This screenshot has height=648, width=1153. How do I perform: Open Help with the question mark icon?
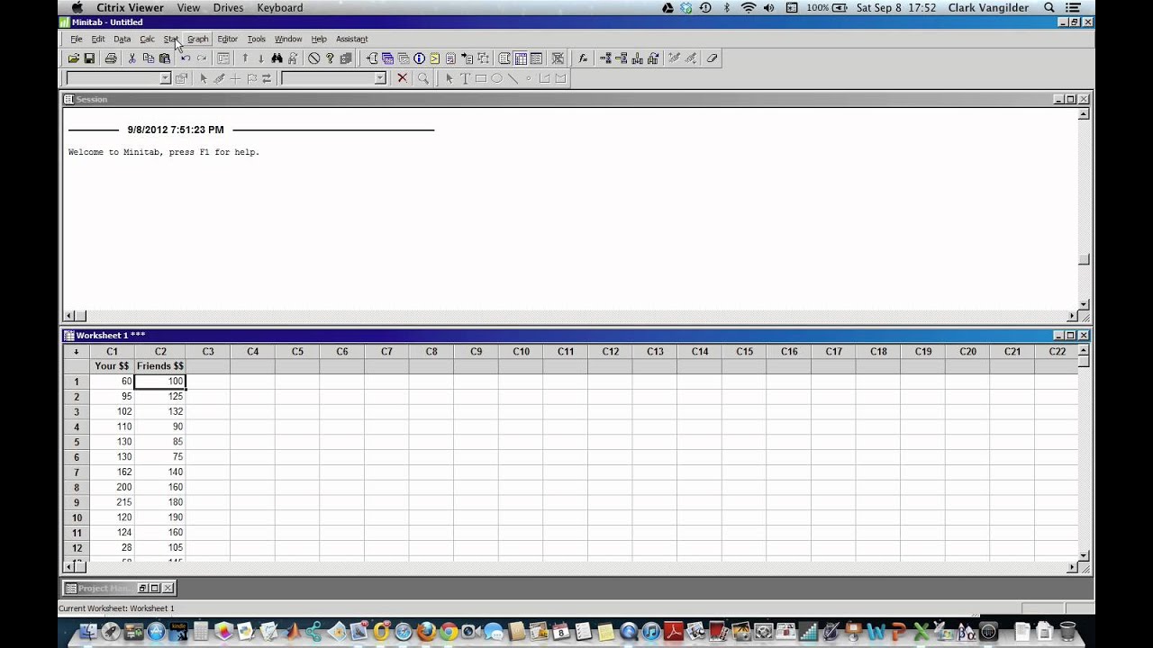coord(330,58)
